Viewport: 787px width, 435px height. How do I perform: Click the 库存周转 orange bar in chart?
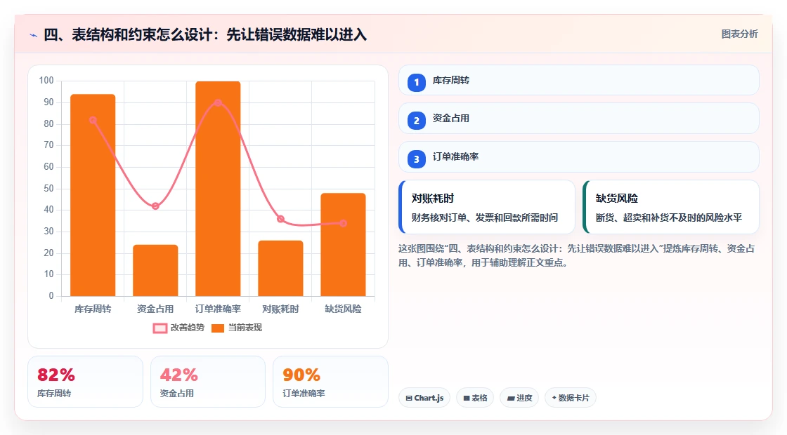point(93,196)
